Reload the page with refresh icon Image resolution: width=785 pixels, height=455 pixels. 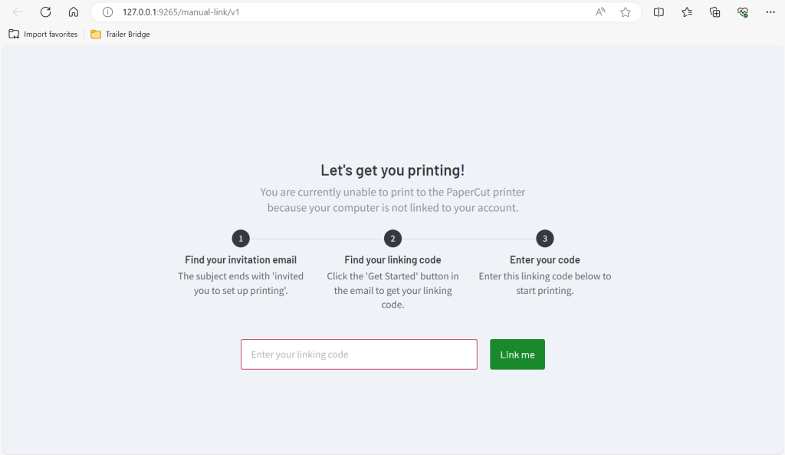tap(45, 12)
